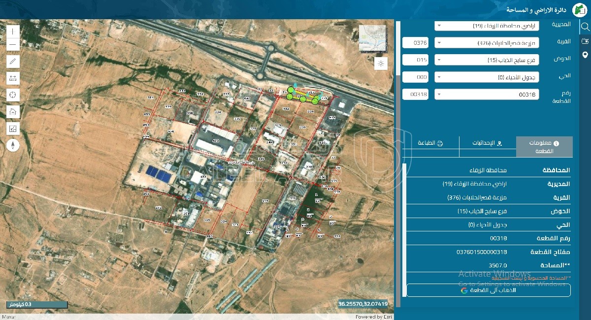The width and height of the screenshot is (591, 320).
Task: Open the الحي neighborhood dropdown
Action: 487,77
